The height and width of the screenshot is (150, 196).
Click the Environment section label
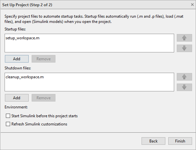coord(16,107)
